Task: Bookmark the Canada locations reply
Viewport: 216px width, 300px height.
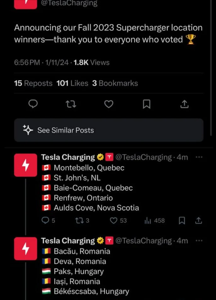Action: click(x=182, y=220)
